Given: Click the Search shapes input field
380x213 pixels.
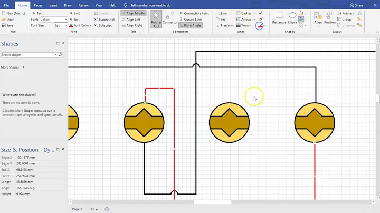Looking at the screenshot, I should click(28, 55).
